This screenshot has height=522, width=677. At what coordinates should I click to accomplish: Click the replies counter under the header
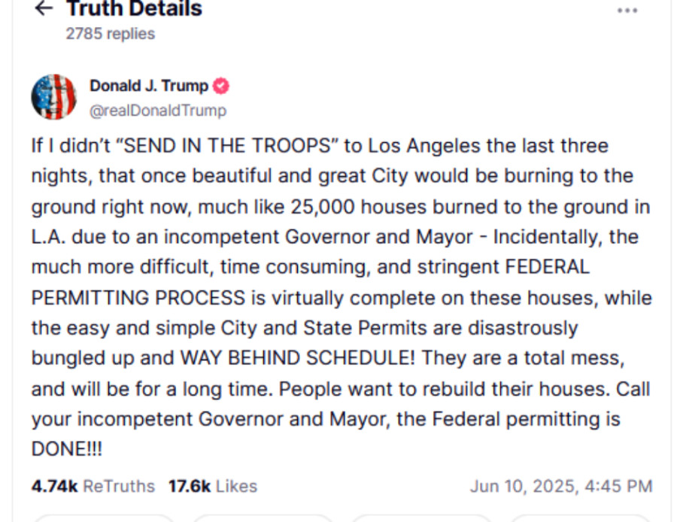point(109,33)
